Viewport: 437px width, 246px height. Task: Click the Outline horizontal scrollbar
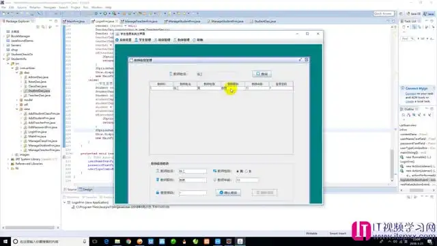point(417,190)
